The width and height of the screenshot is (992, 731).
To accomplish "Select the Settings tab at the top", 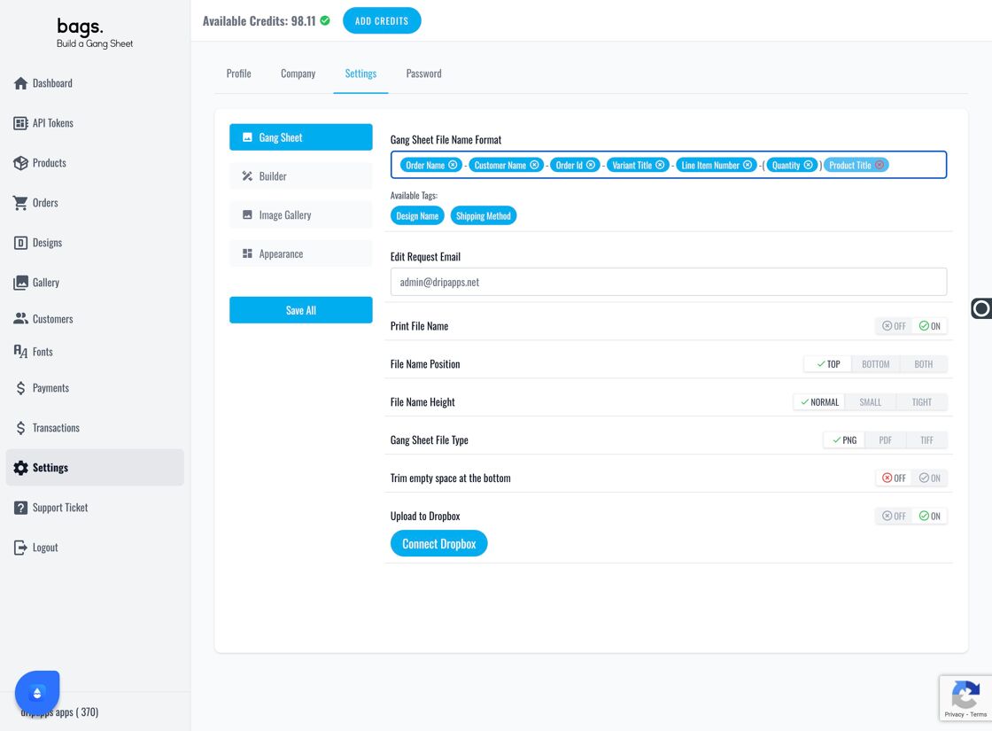I will (x=360, y=74).
